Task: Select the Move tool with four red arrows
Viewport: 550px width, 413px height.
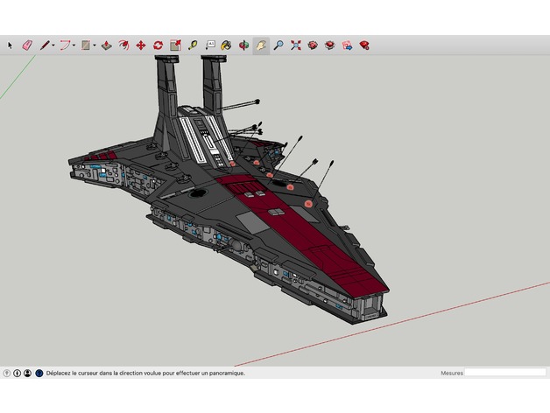Action: [141, 45]
